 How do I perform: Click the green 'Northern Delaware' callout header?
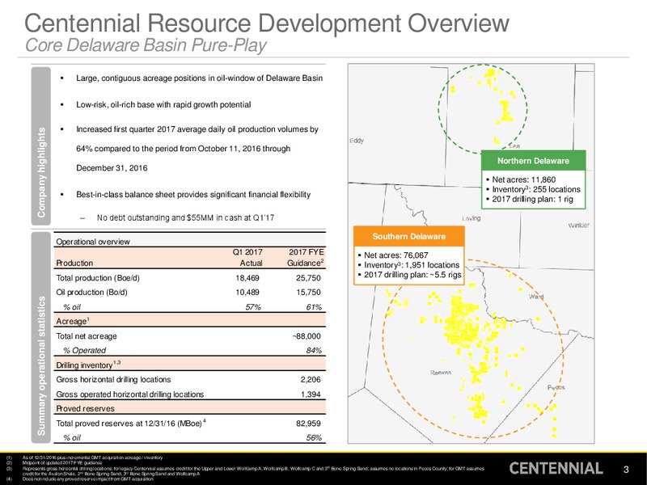point(533,160)
